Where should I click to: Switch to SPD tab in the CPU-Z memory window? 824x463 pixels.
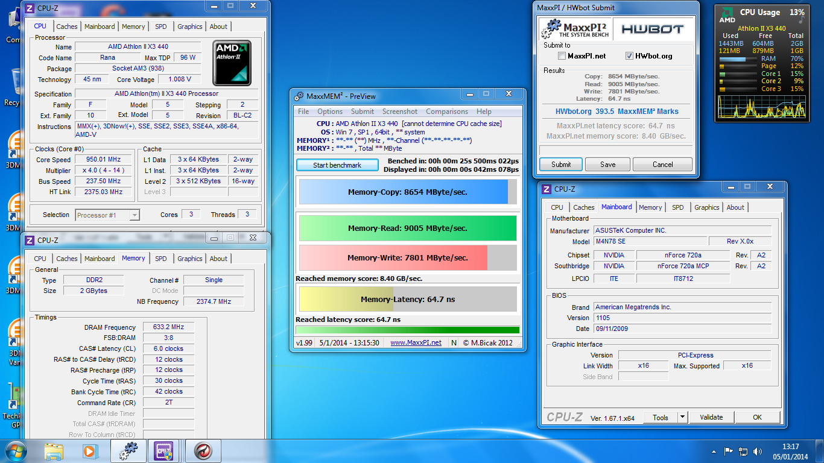[161, 259]
